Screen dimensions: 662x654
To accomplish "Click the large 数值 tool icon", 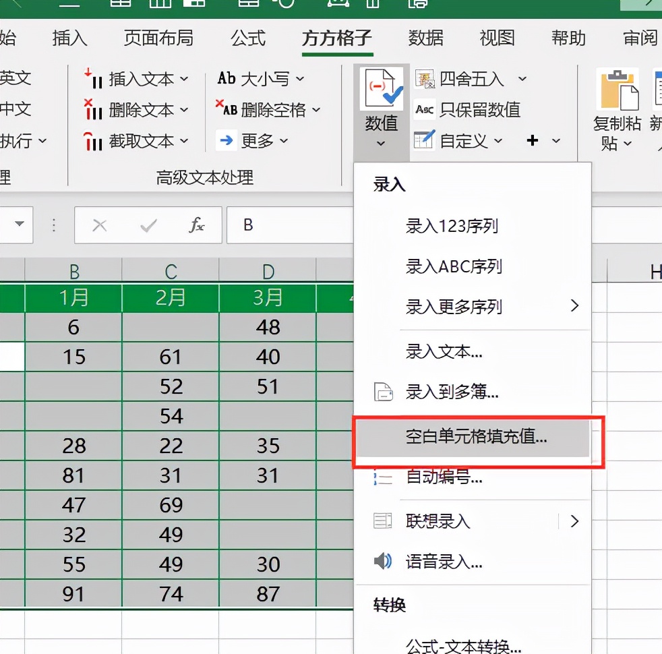I will 380,88.
